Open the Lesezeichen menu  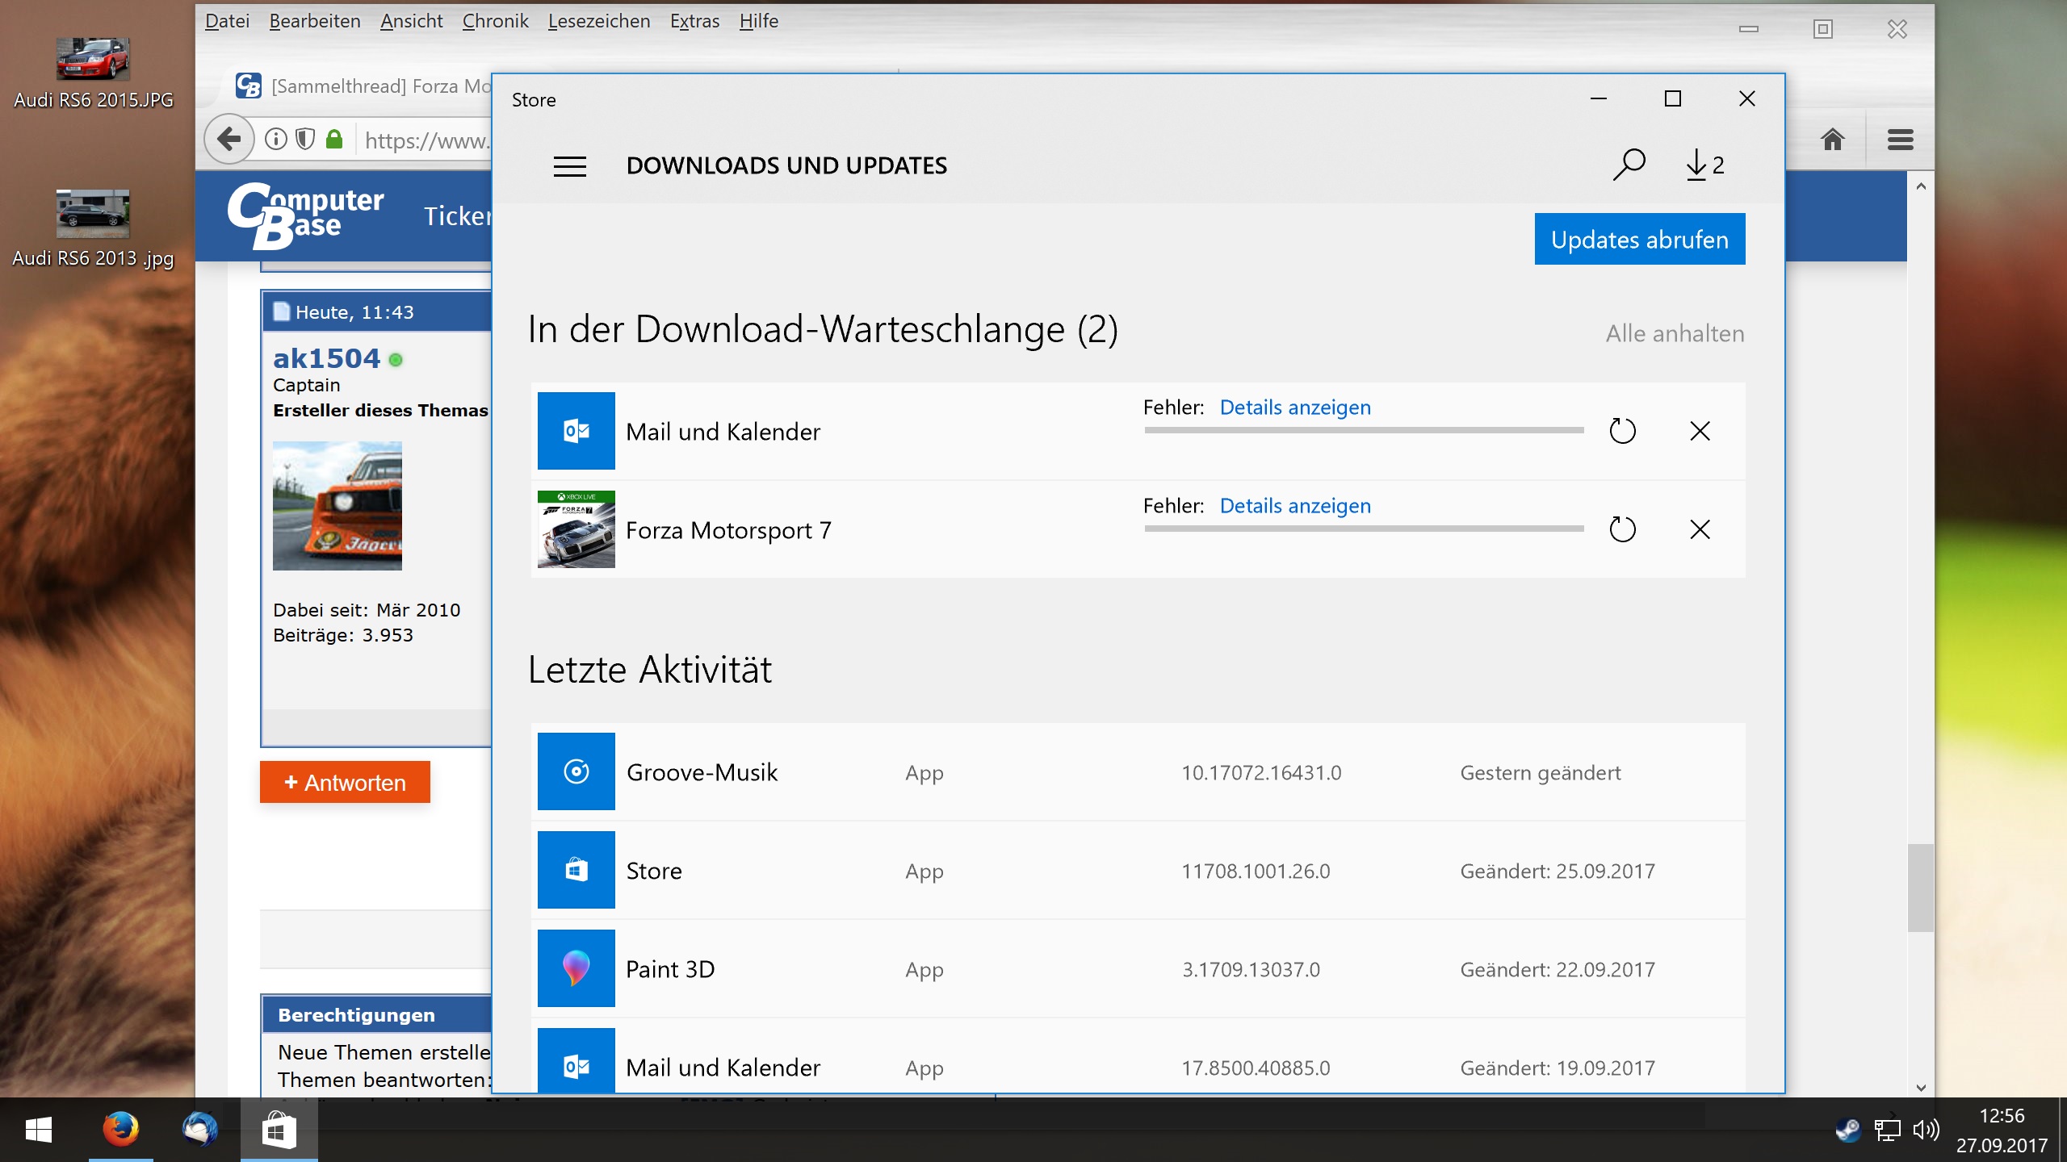pos(598,21)
